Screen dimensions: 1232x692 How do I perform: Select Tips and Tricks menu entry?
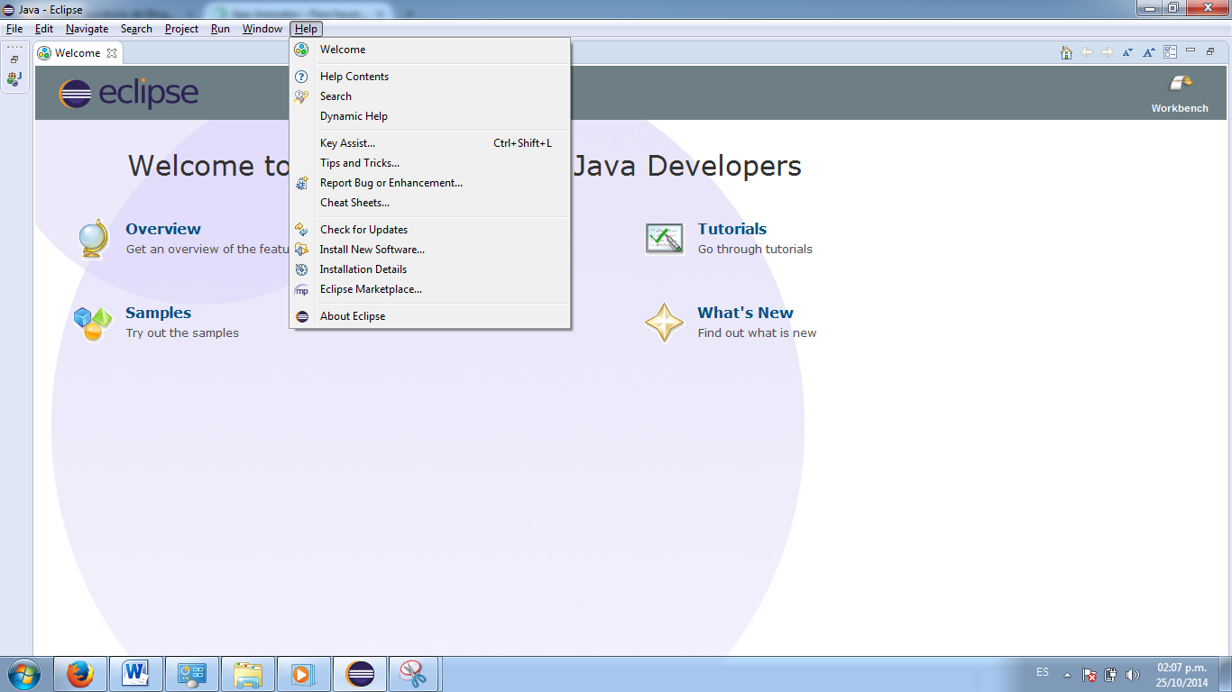[430, 163]
